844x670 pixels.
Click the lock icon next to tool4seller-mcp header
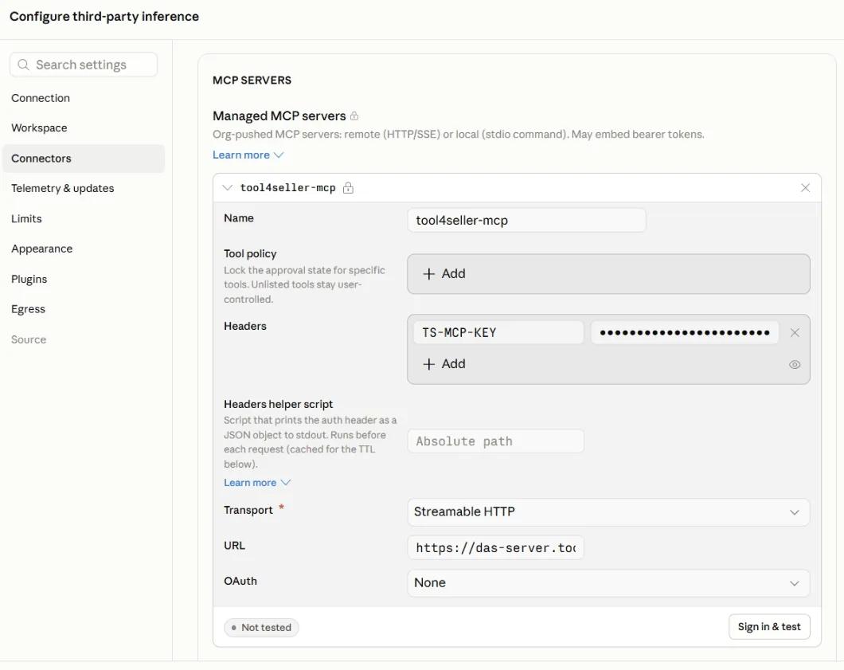[x=348, y=187]
